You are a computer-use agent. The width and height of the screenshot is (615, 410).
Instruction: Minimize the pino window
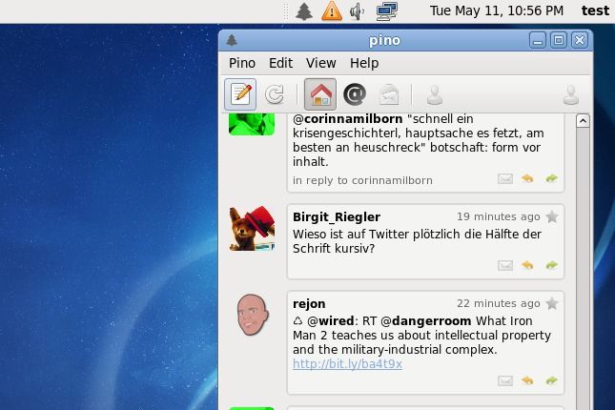click(x=538, y=40)
